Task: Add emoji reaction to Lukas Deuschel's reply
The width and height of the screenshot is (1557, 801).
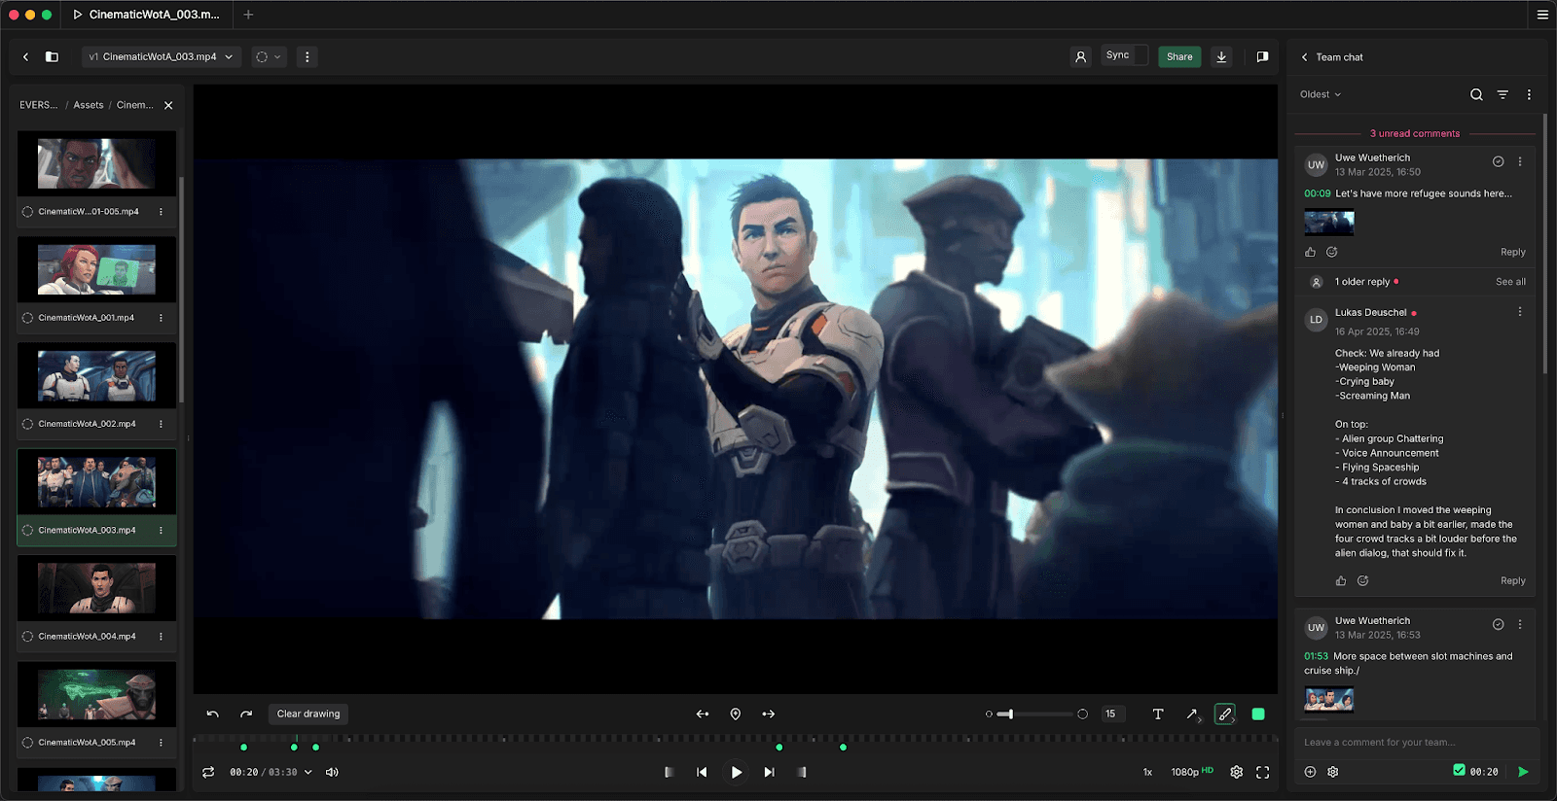Action: pyautogui.click(x=1363, y=580)
